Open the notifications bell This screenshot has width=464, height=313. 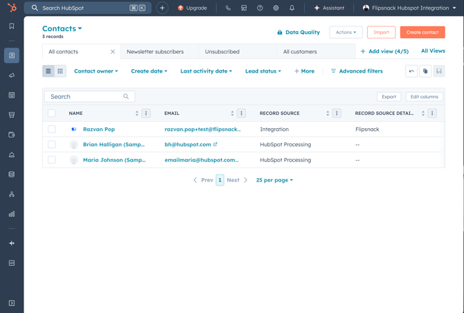point(292,8)
